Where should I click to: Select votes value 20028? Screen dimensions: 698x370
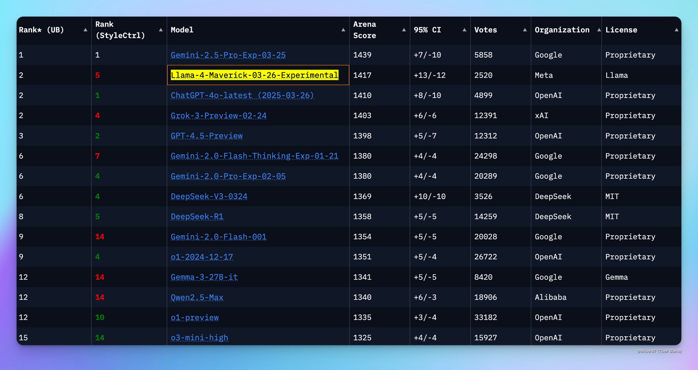point(486,237)
